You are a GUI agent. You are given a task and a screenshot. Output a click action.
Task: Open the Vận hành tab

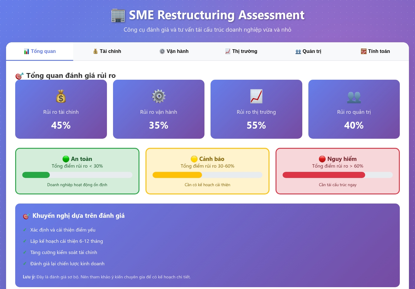click(174, 51)
